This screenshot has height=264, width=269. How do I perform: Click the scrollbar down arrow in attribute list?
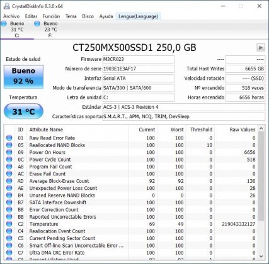[261, 256]
